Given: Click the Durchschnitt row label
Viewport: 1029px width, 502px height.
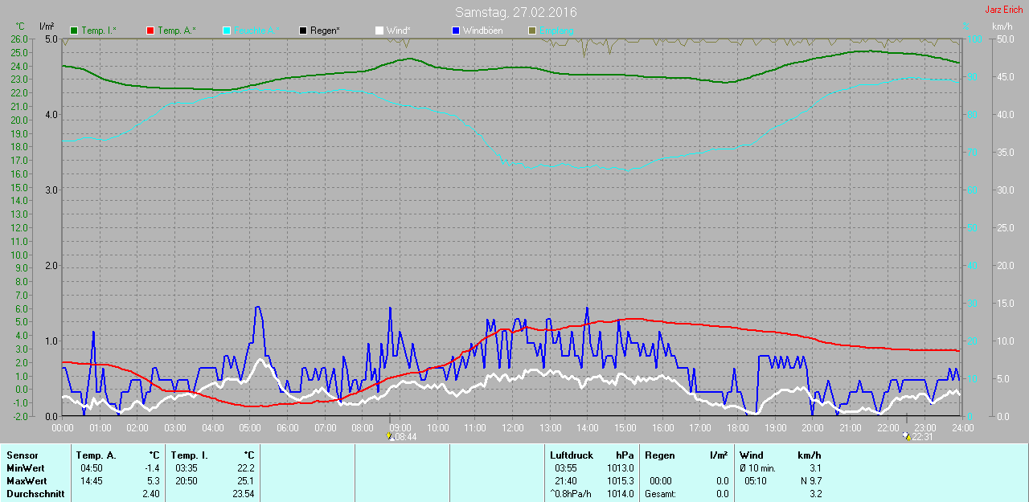Looking at the screenshot, I should [35, 494].
